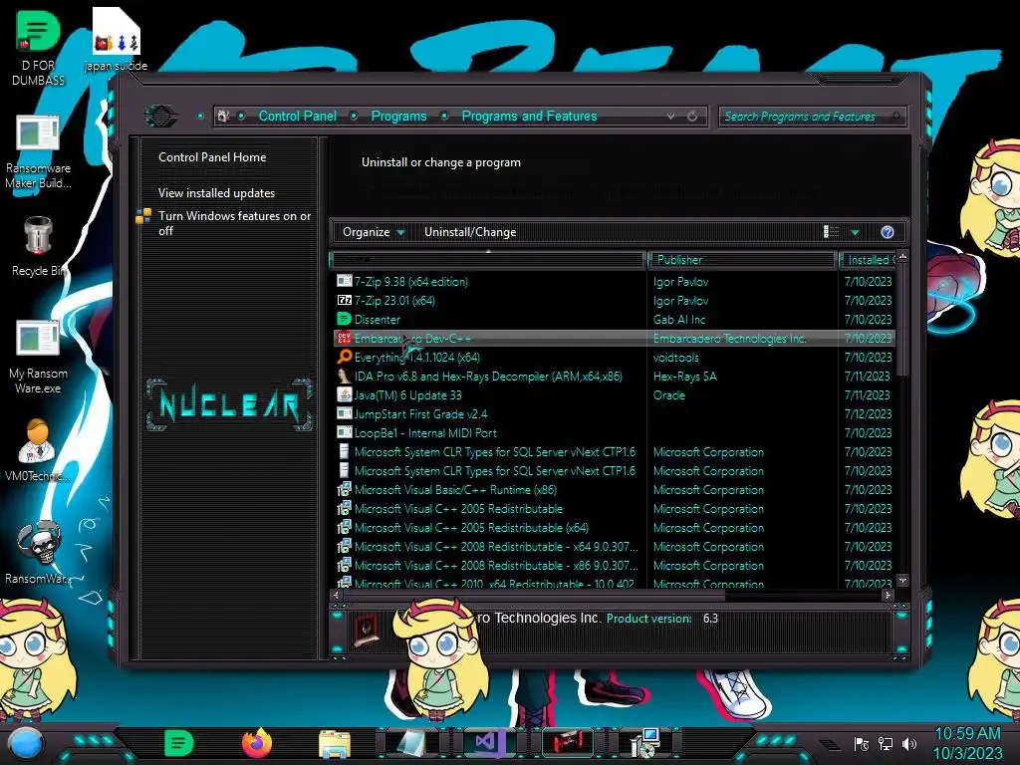This screenshot has width=1020, height=765.
Task: Open Turn Windows features on or off
Action: pyautogui.click(x=234, y=223)
